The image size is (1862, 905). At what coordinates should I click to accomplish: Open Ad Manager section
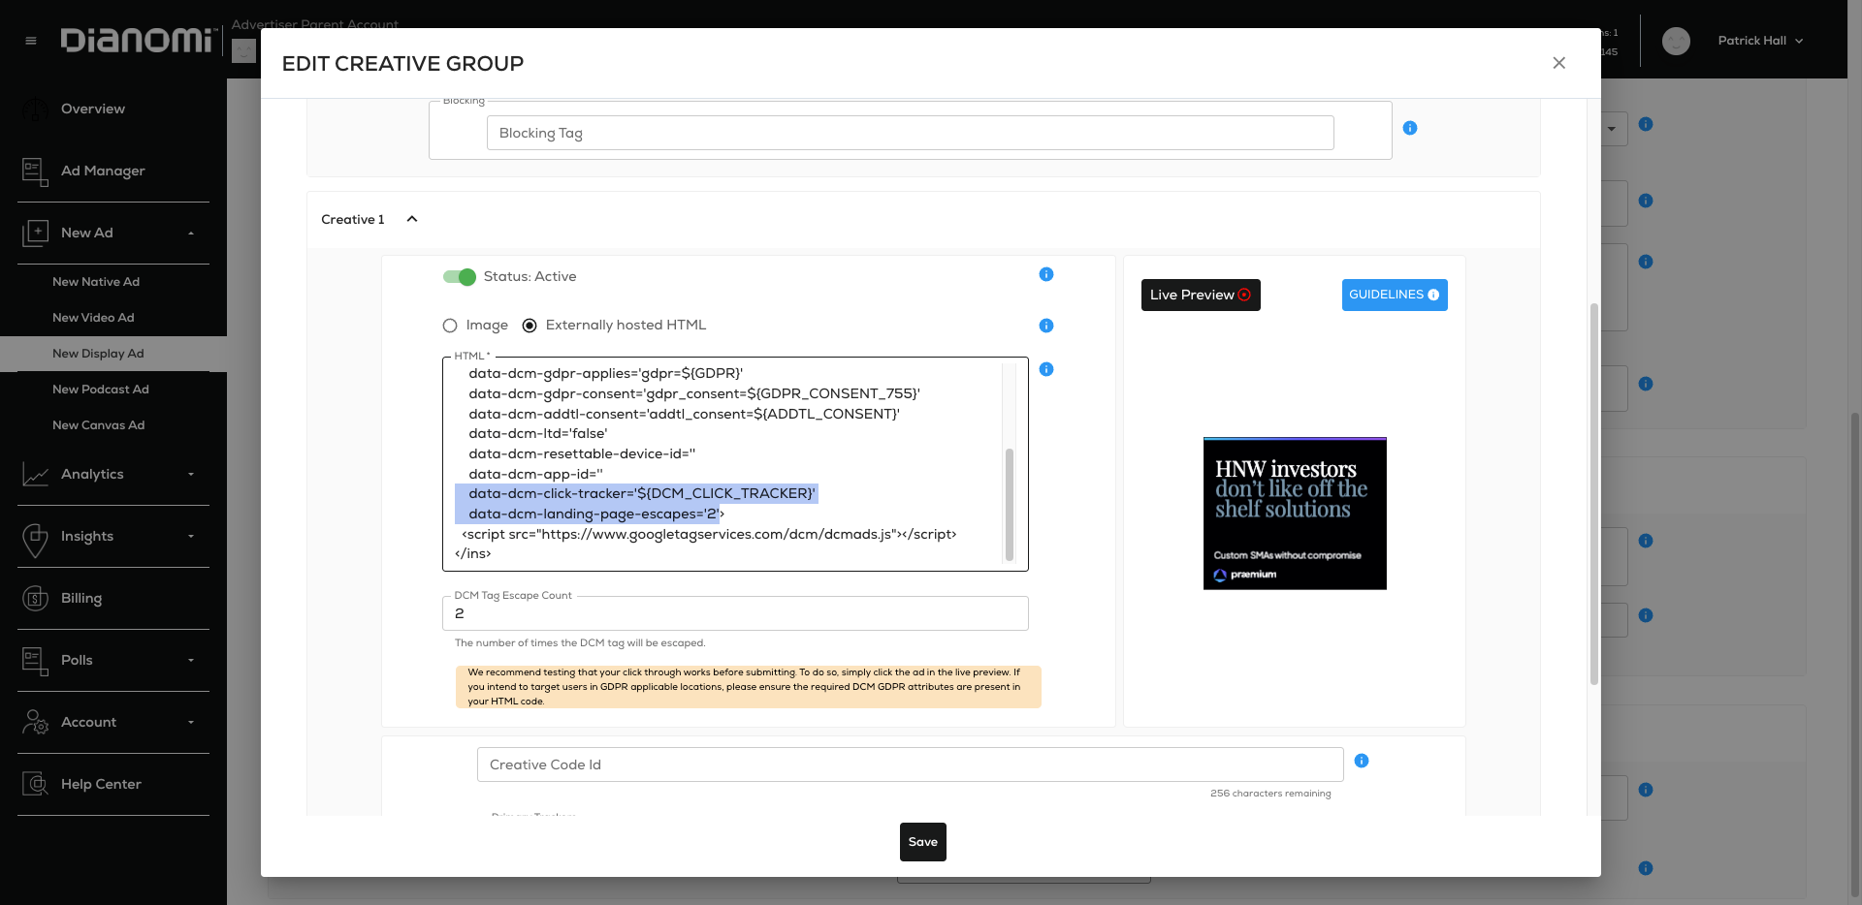(103, 172)
